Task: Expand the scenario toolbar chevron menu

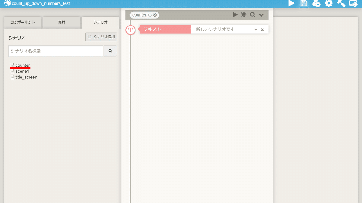Action: pos(261,15)
